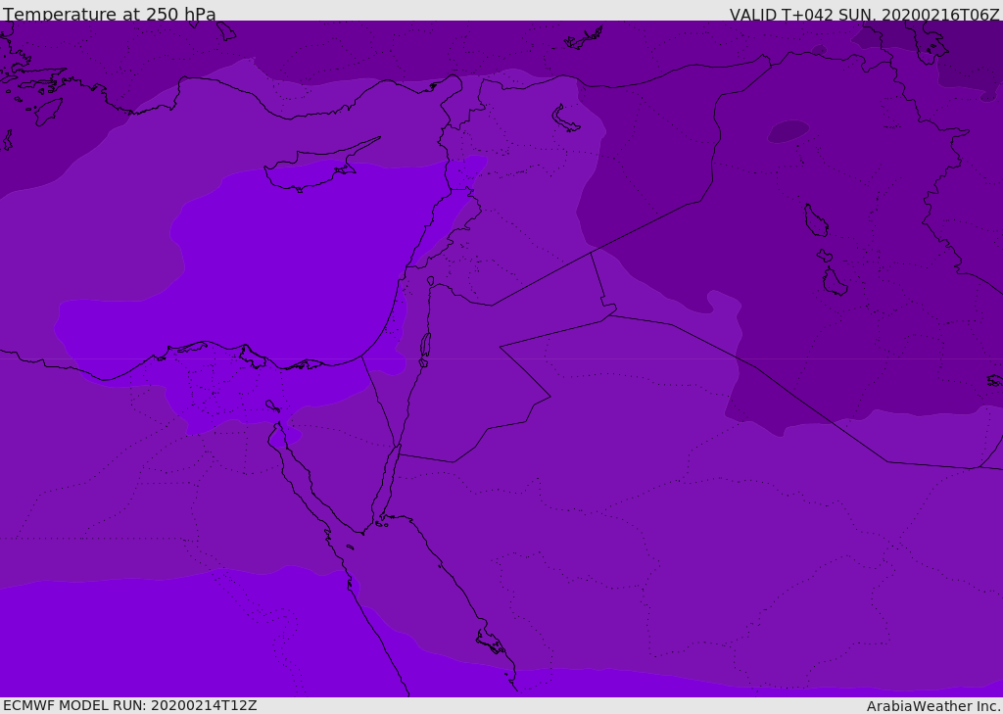Click the southernmost lake outline in central Iraq
This screenshot has height=714, width=1003.
click(x=835, y=282)
